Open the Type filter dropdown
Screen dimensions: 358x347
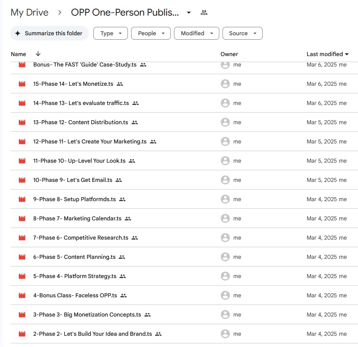coord(111,34)
